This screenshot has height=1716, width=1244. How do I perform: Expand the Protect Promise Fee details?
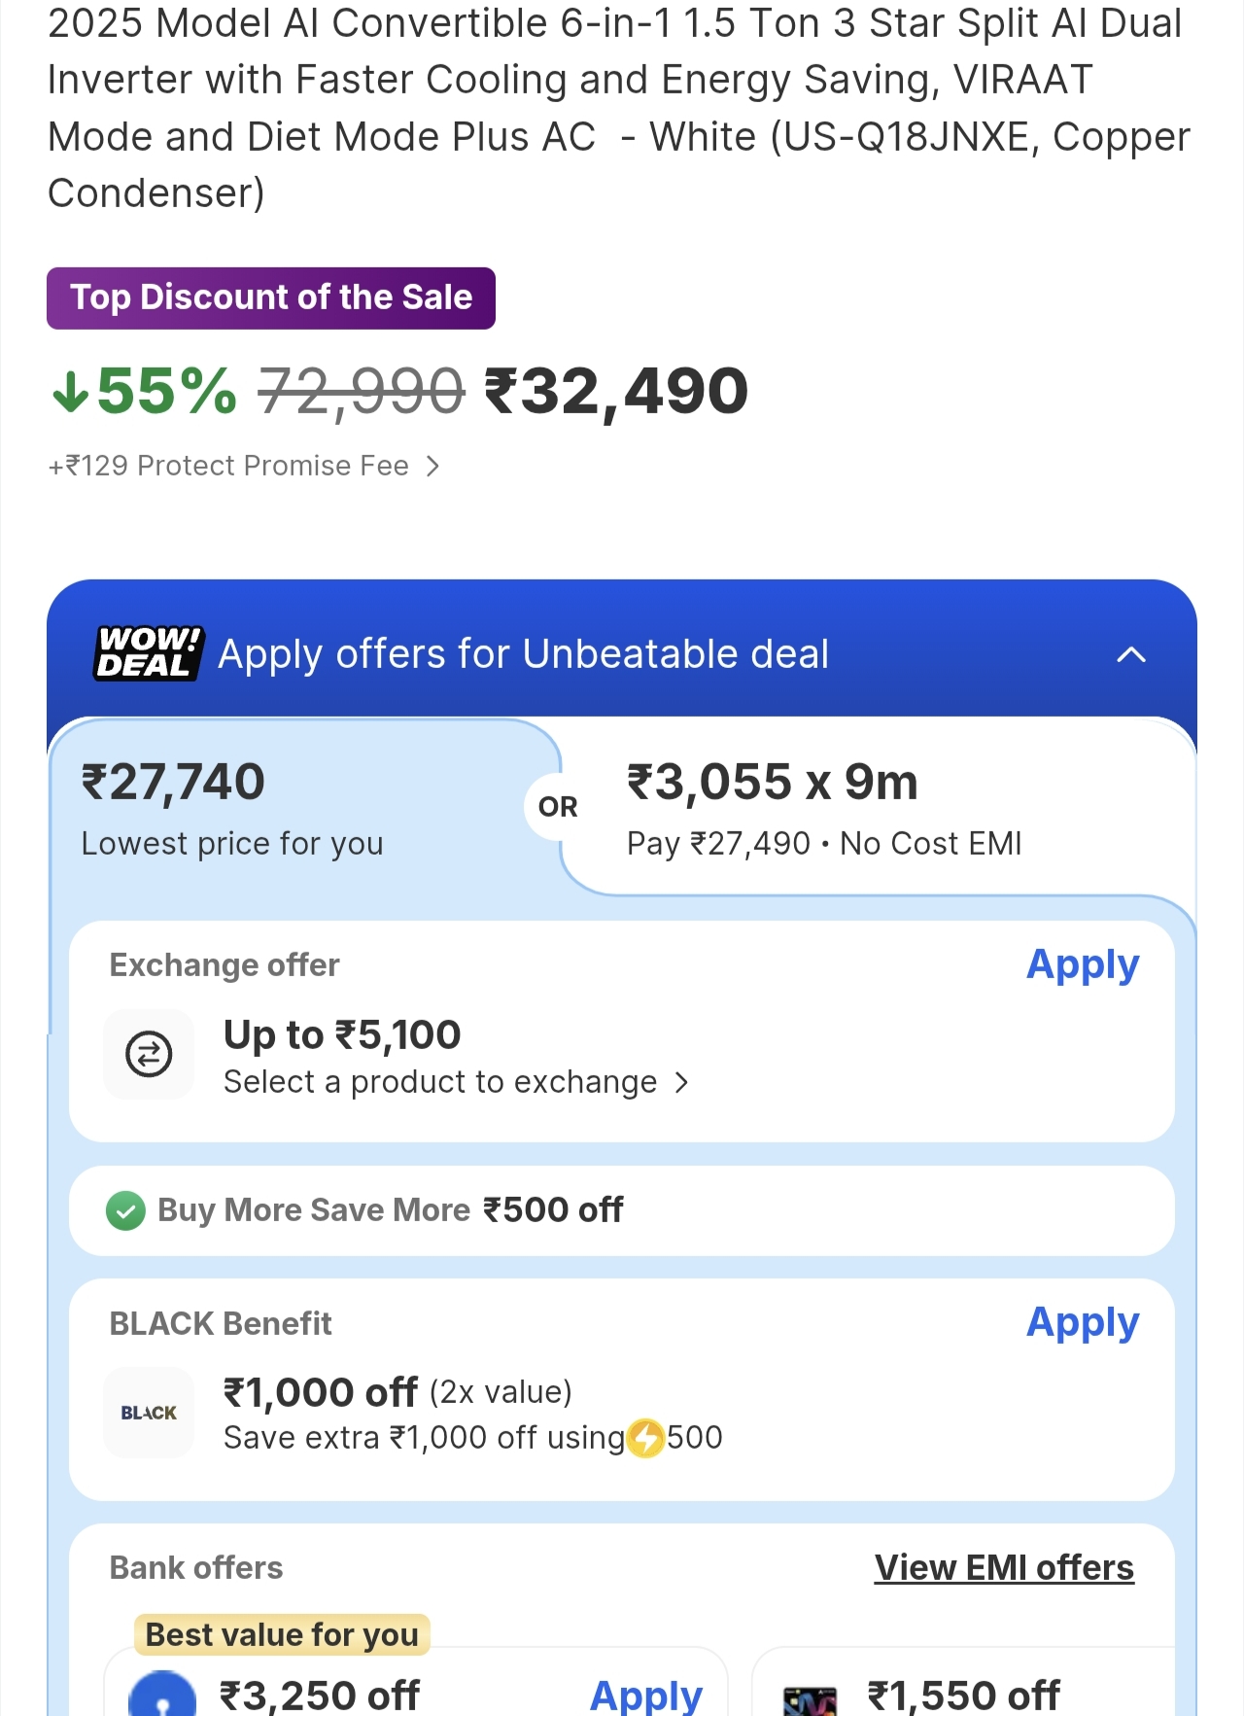click(x=432, y=467)
